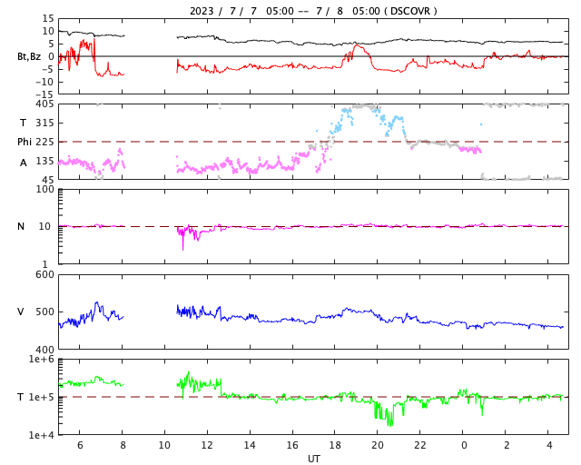Image resolution: width=581 pixels, height=465 pixels.
Task: Click the 500 velocity tick label
Action: point(44,312)
